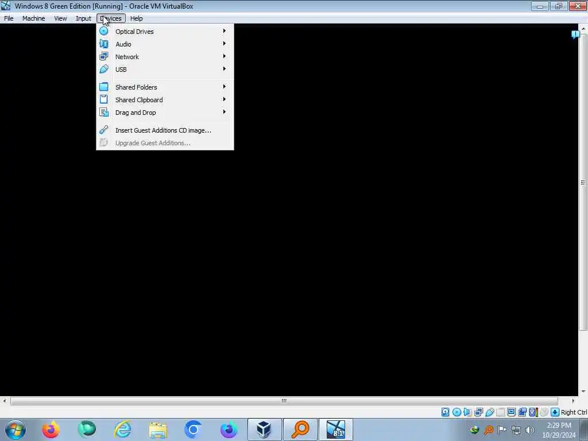Open Windows Explorer folder on taskbar
588x441 pixels.
158,430
